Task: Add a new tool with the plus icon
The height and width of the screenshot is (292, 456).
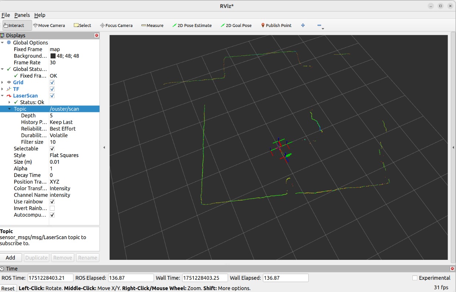Action: click(x=303, y=26)
